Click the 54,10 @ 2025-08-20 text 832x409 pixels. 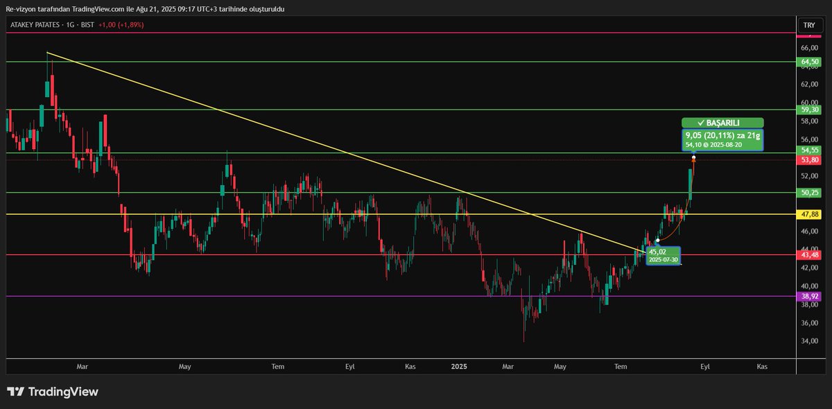(713, 146)
